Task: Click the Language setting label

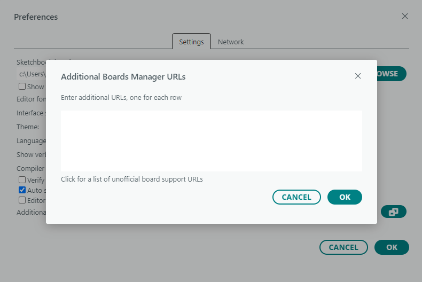Action: 31,140
